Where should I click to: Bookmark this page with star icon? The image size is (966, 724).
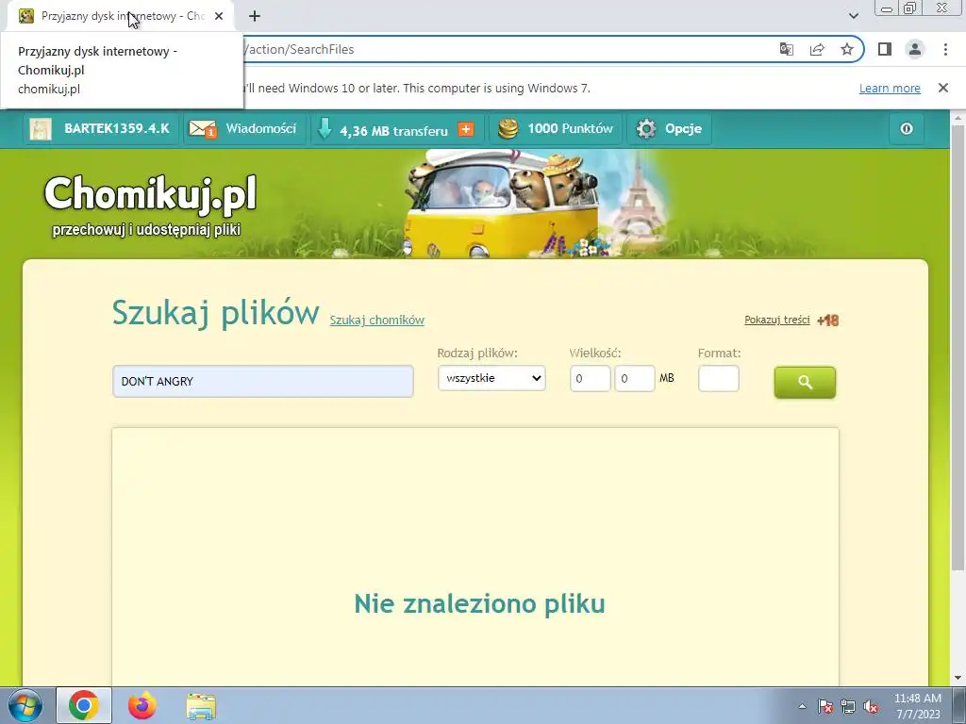click(847, 49)
